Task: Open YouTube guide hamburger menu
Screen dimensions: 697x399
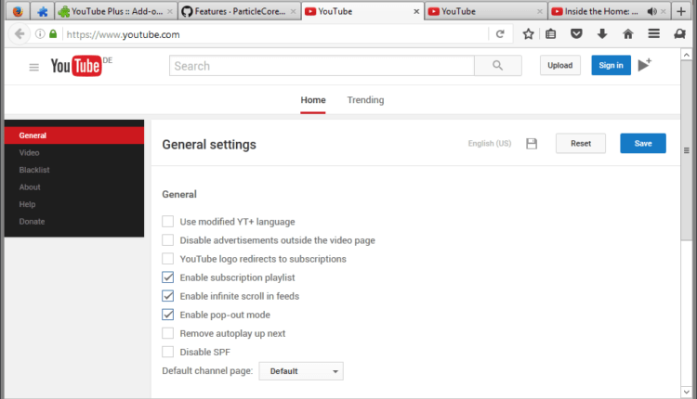Action: point(33,67)
